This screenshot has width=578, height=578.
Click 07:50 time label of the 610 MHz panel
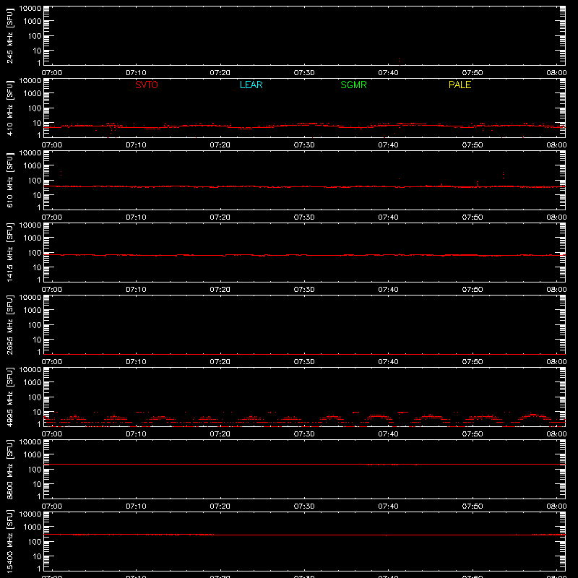coord(473,217)
